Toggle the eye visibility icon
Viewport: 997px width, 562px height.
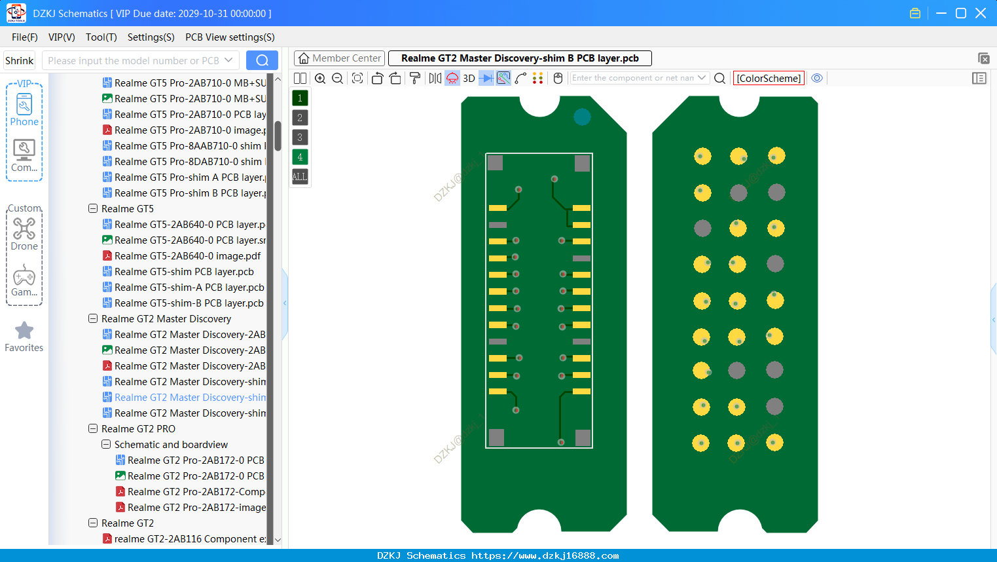pos(817,78)
